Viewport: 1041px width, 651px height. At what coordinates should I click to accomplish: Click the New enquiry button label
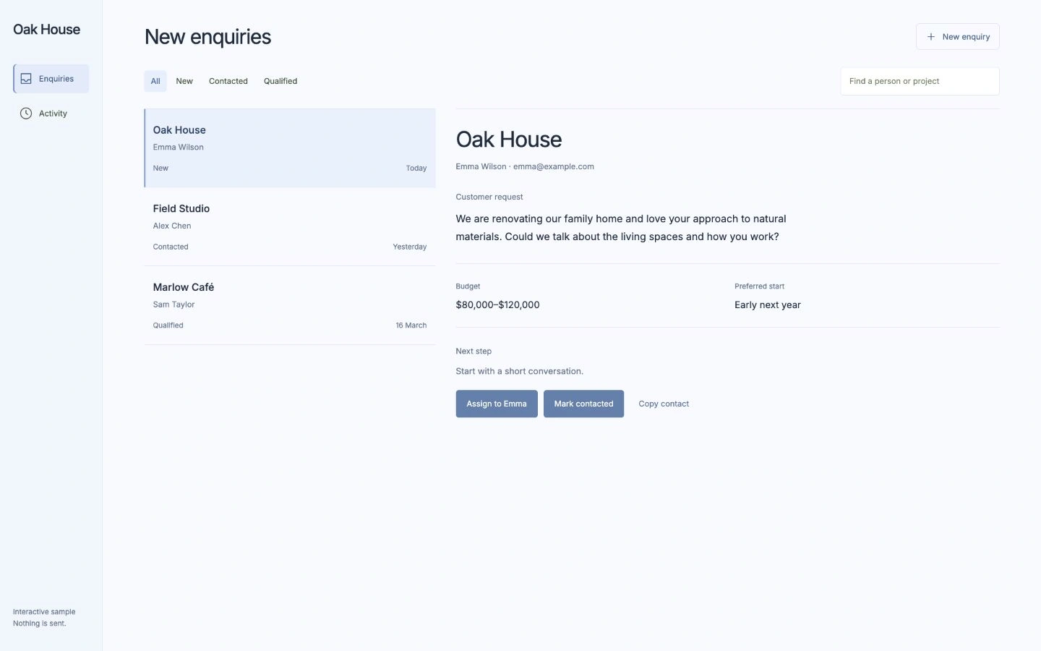[x=966, y=37]
